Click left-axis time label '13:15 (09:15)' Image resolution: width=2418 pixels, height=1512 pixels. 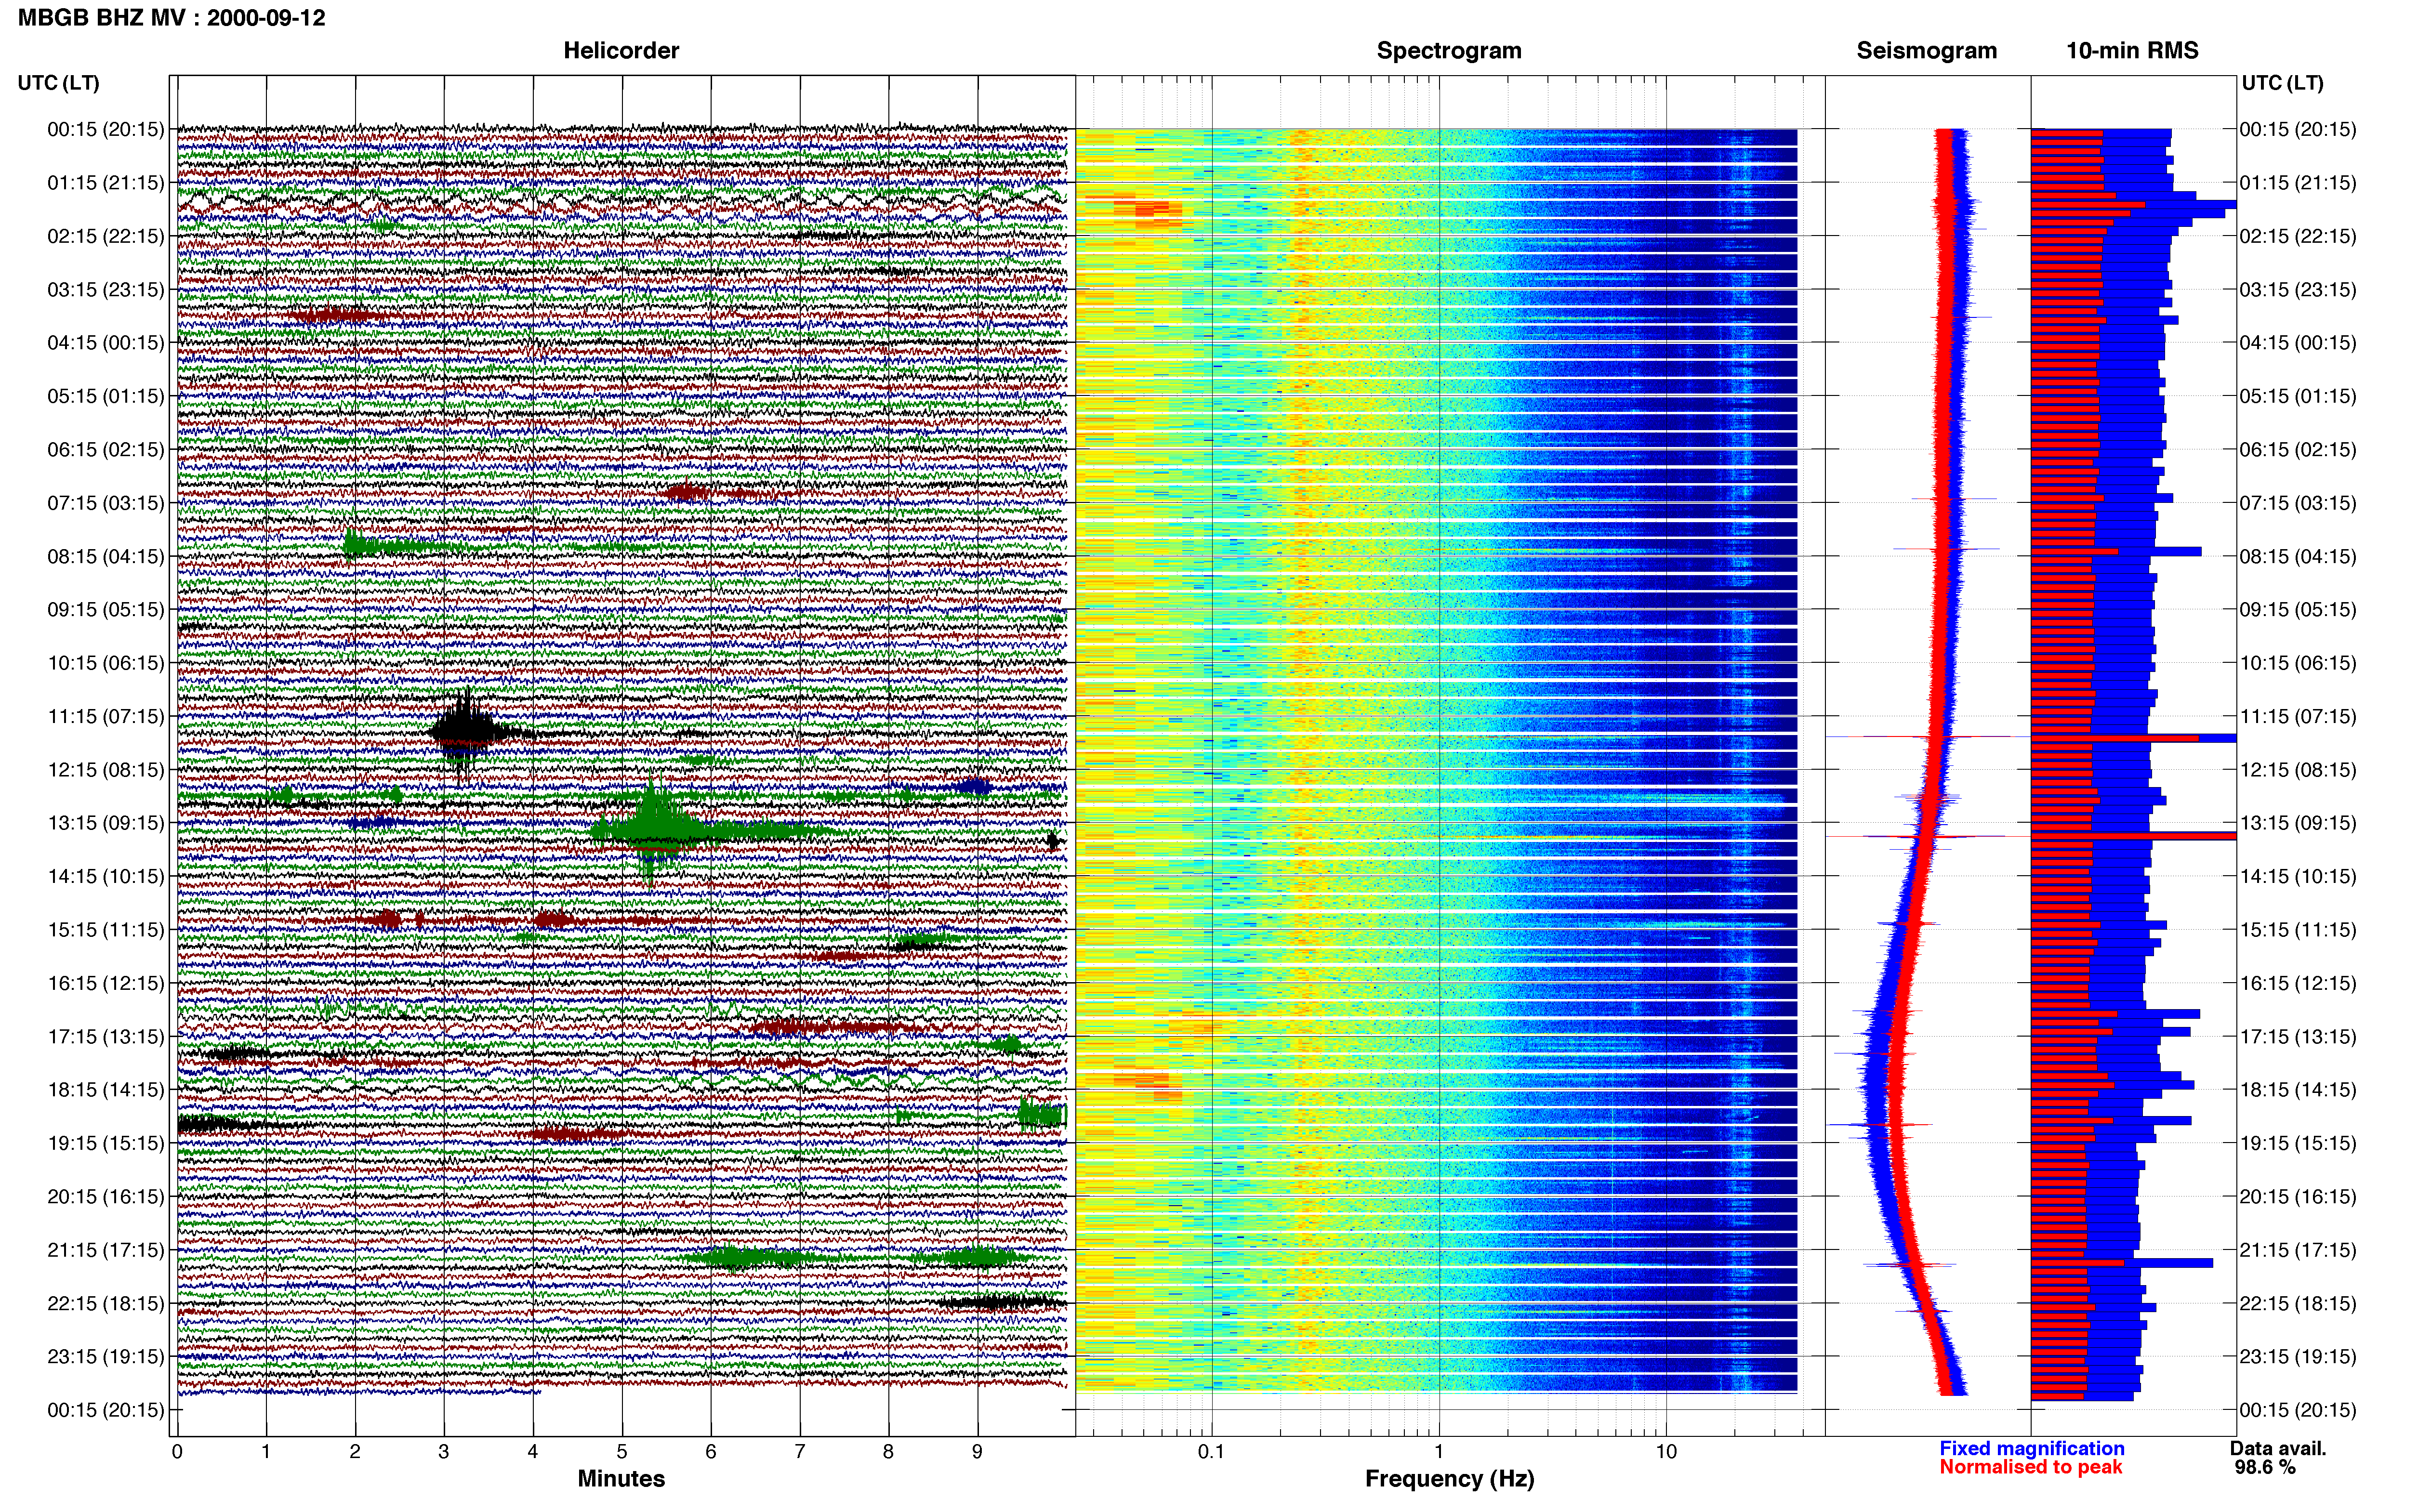pos(105,823)
